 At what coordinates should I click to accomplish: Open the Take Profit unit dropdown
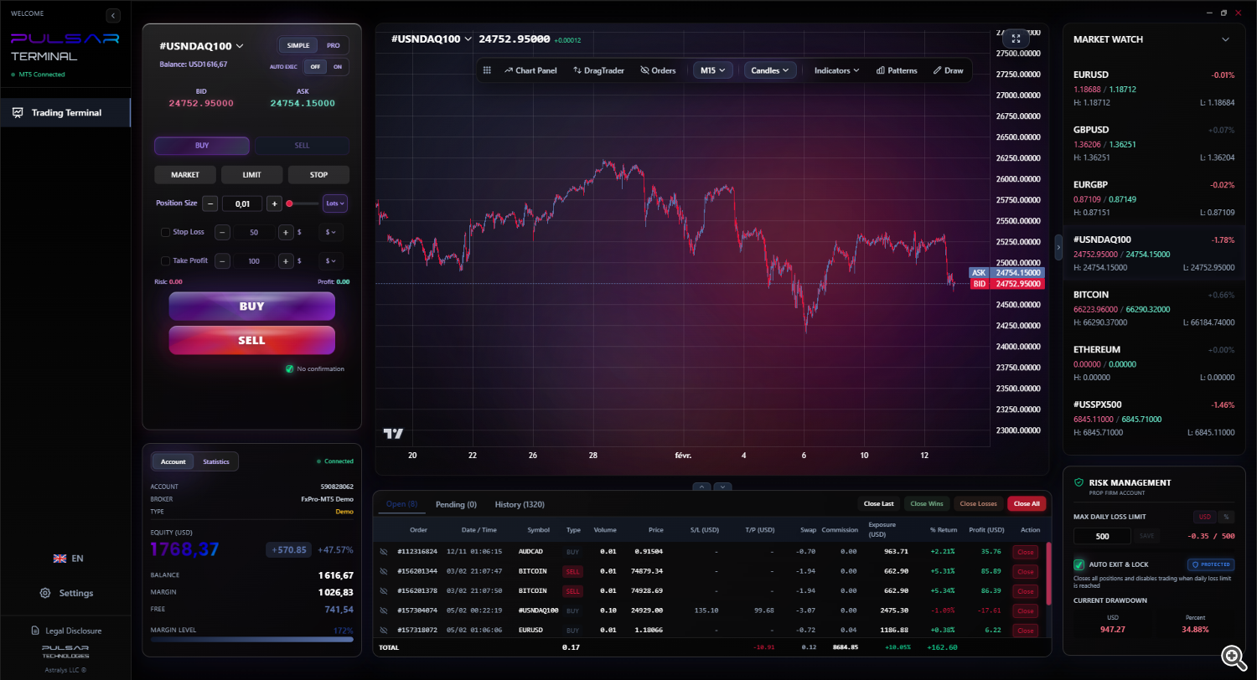[331, 261]
